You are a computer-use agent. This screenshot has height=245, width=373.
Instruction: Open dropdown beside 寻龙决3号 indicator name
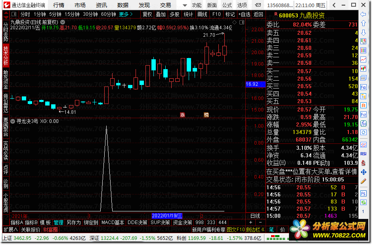[x=13, y=121]
